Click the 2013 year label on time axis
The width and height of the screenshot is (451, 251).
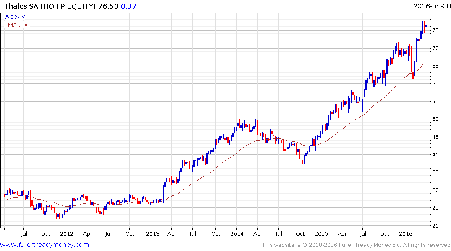152,233
